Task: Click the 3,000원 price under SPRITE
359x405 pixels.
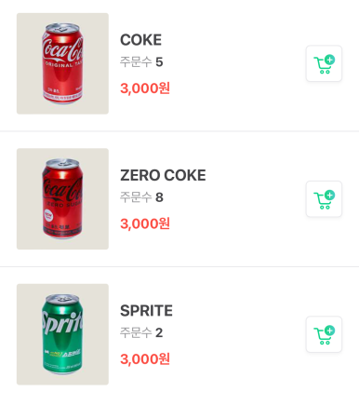Action: pos(145,358)
